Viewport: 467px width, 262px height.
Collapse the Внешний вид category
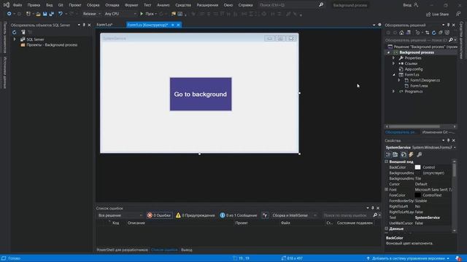(386, 162)
